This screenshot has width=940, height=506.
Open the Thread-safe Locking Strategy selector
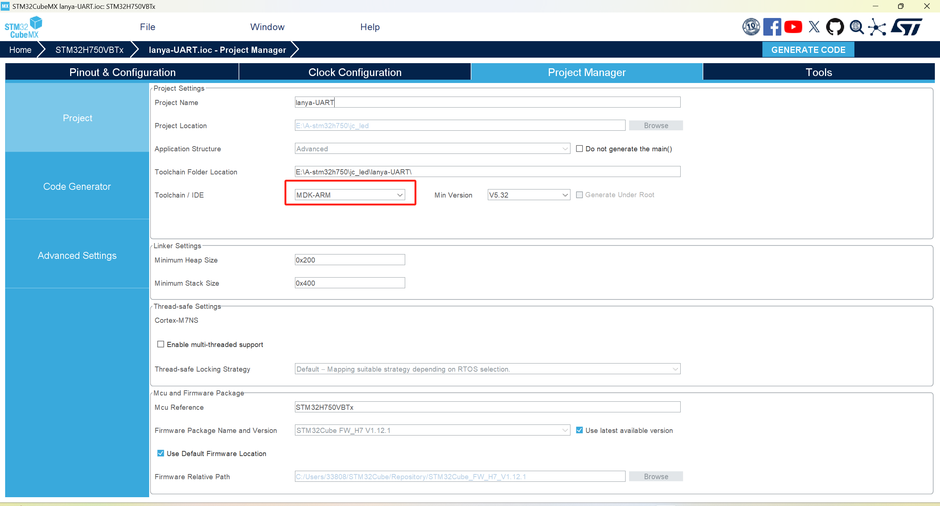[x=675, y=369]
